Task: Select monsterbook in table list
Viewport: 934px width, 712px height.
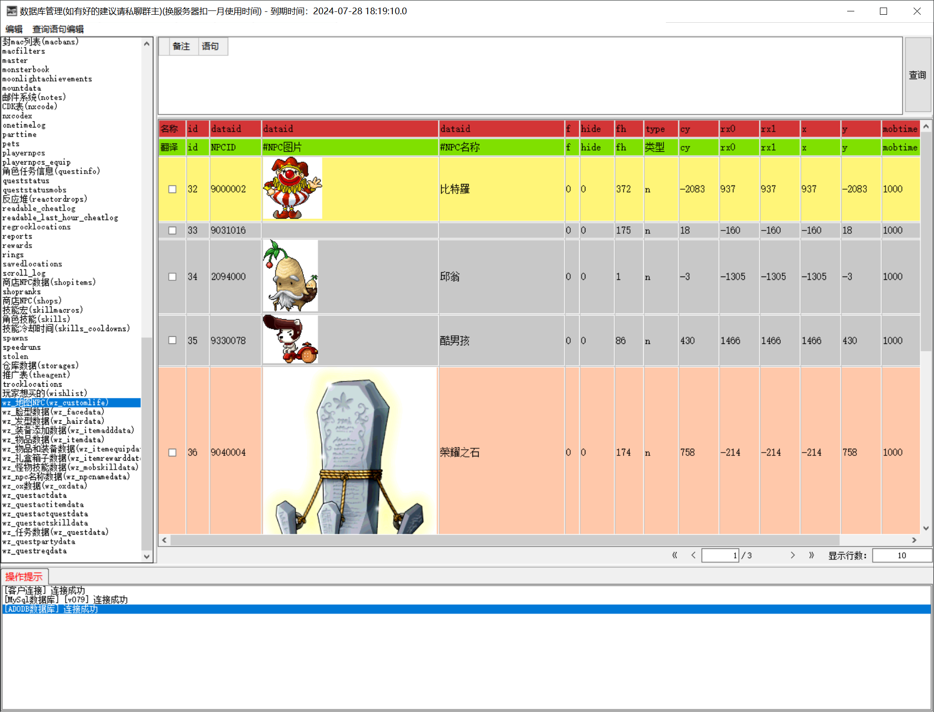Action: point(71,70)
